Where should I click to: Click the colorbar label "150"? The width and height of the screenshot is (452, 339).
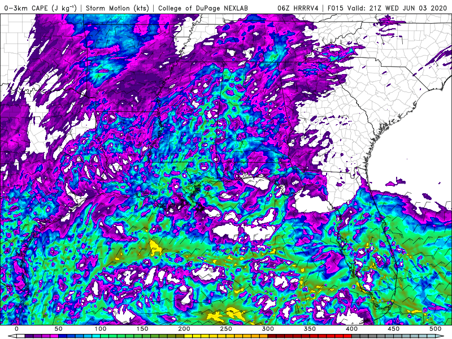pos(142,329)
